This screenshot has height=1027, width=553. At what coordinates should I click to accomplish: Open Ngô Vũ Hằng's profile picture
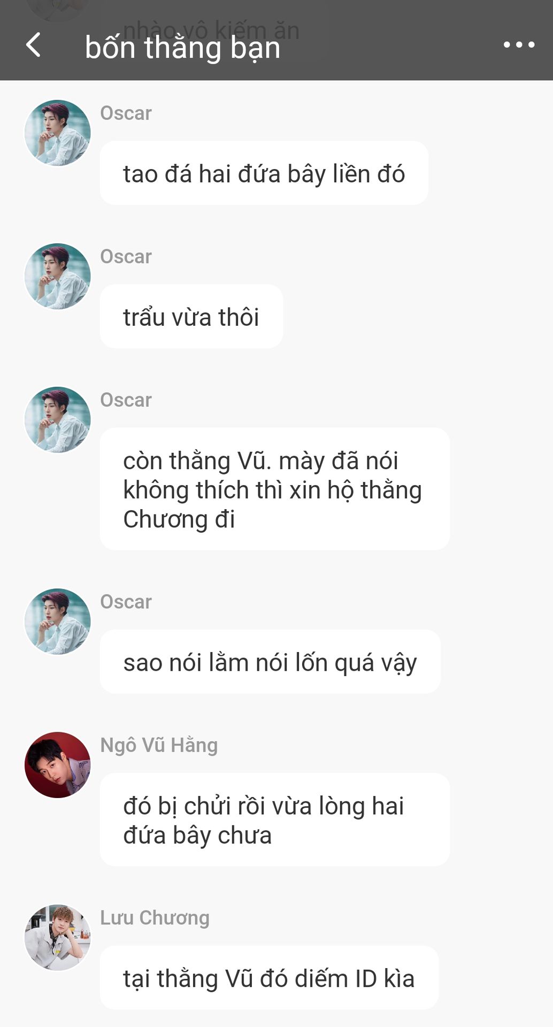point(58,765)
